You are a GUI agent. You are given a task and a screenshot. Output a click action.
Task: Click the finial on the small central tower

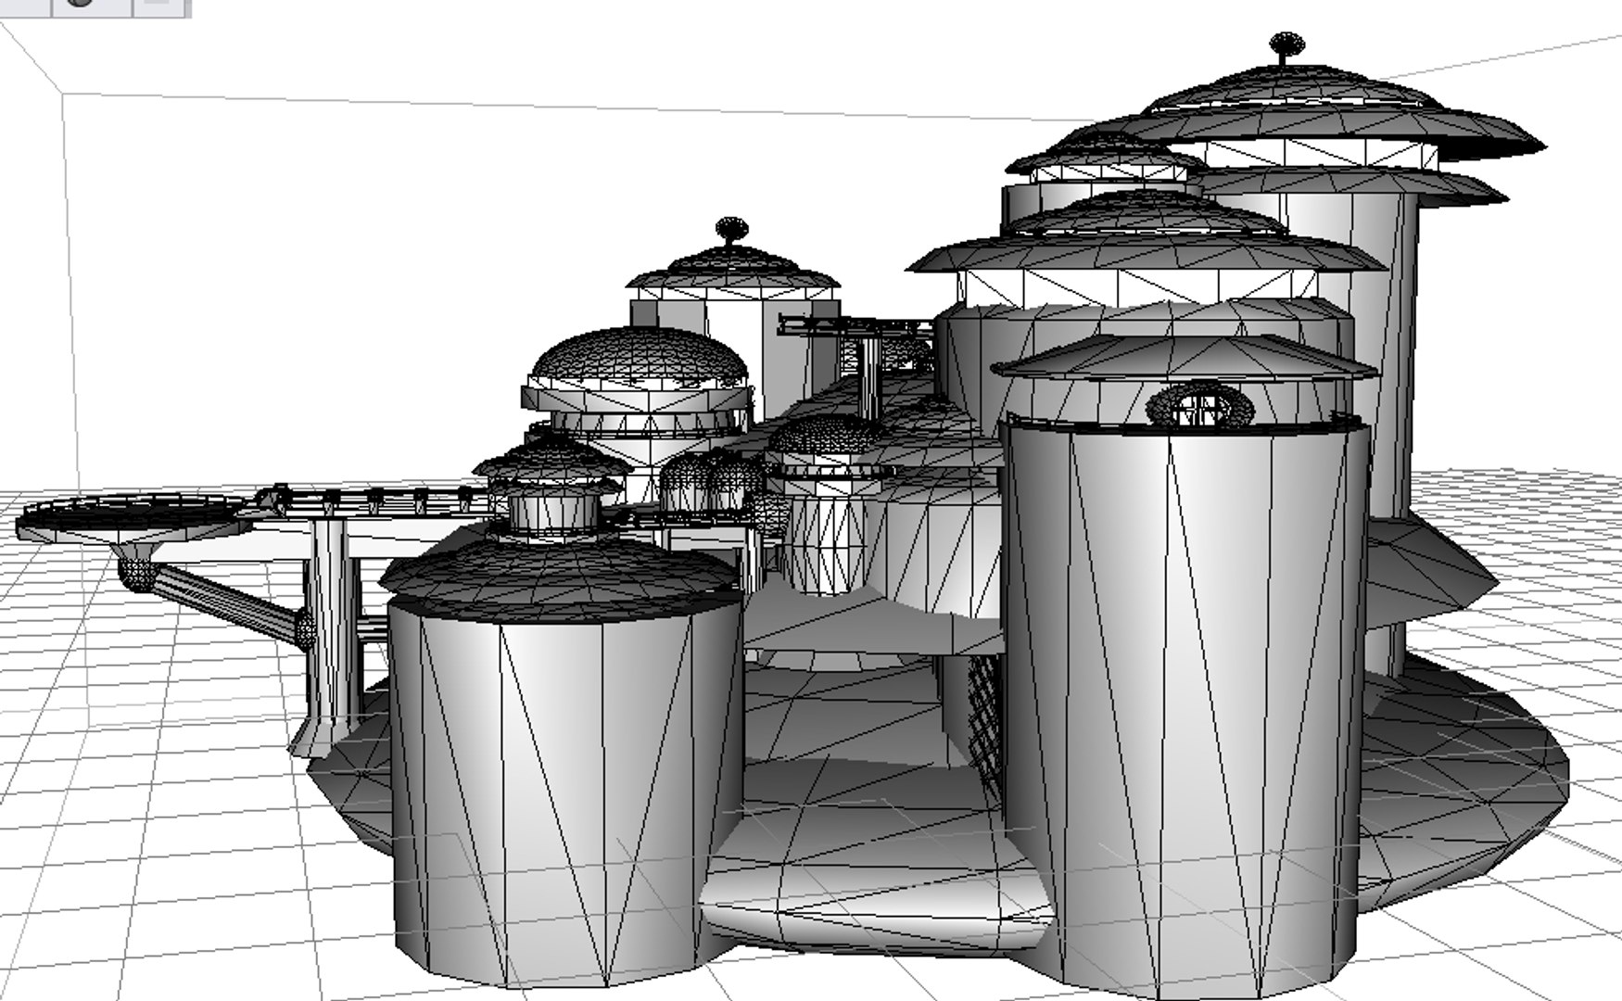coord(732,231)
